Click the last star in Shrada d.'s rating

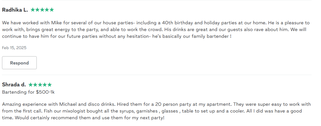50,85
